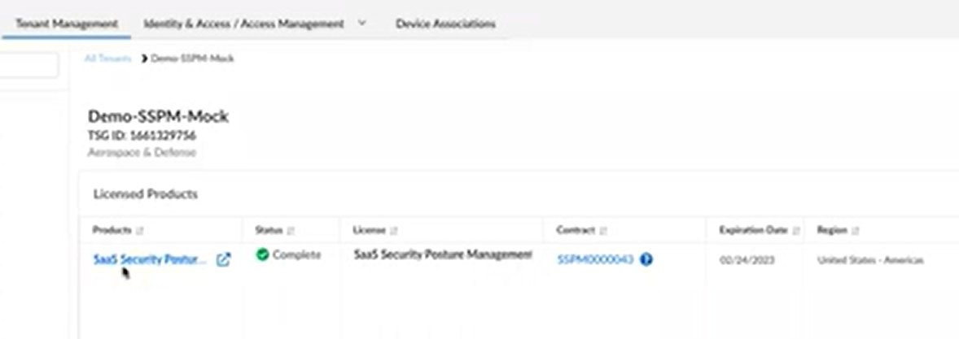The image size is (959, 339).
Task: Sort by the Region column icon
Action: tap(855, 231)
